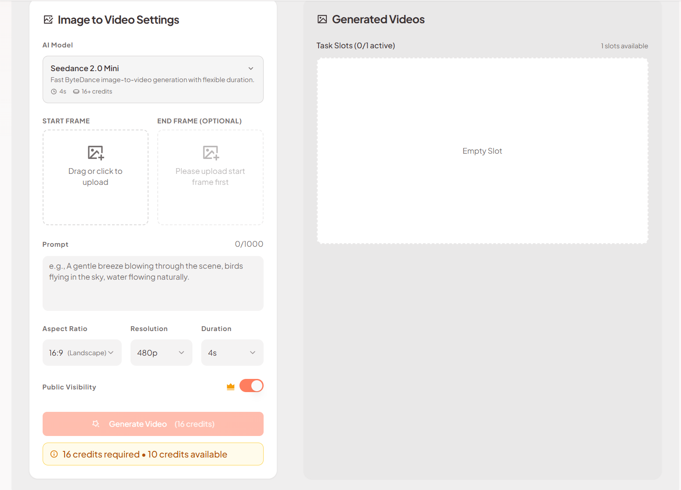Click the Generated Videos header icon
The width and height of the screenshot is (681, 490).
coord(322,19)
